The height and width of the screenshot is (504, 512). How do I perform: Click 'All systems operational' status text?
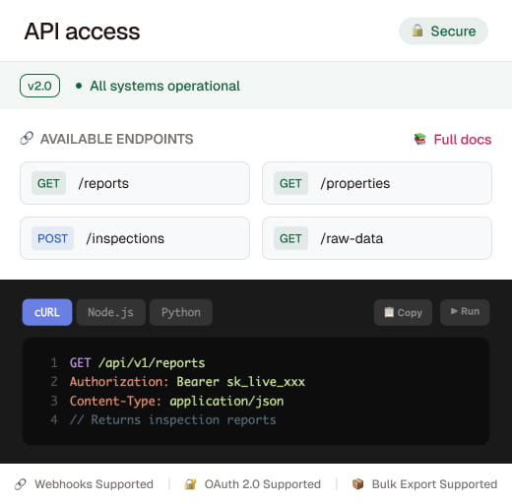(165, 86)
